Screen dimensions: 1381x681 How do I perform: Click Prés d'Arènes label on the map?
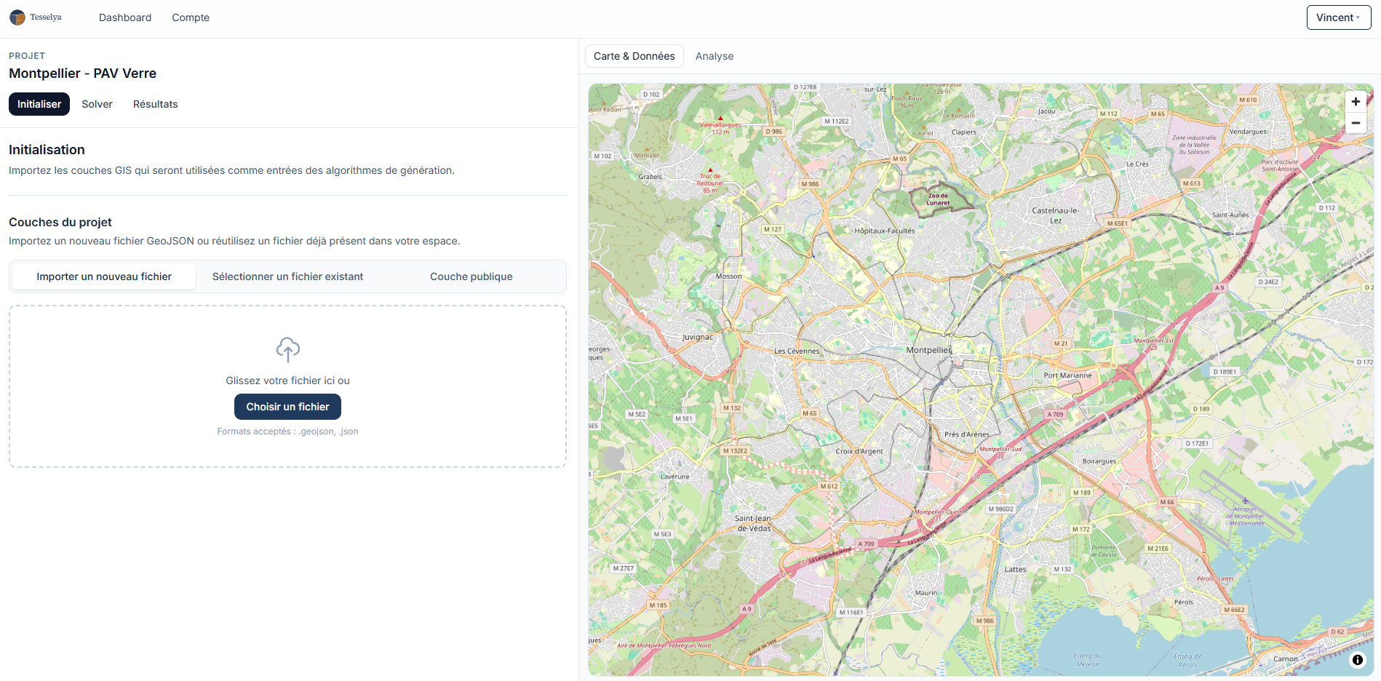tap(966, 434)
